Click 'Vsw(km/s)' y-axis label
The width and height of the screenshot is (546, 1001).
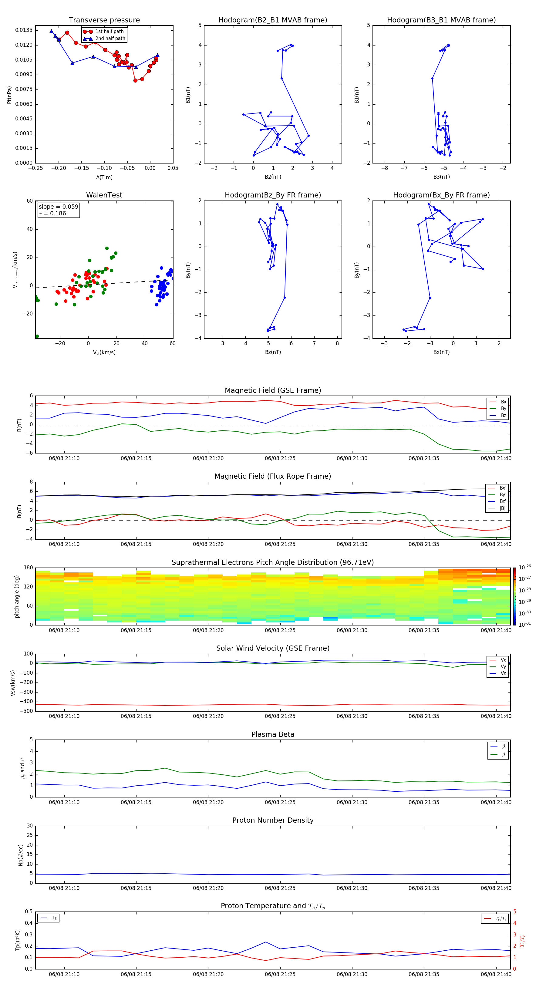coord(13,683)
